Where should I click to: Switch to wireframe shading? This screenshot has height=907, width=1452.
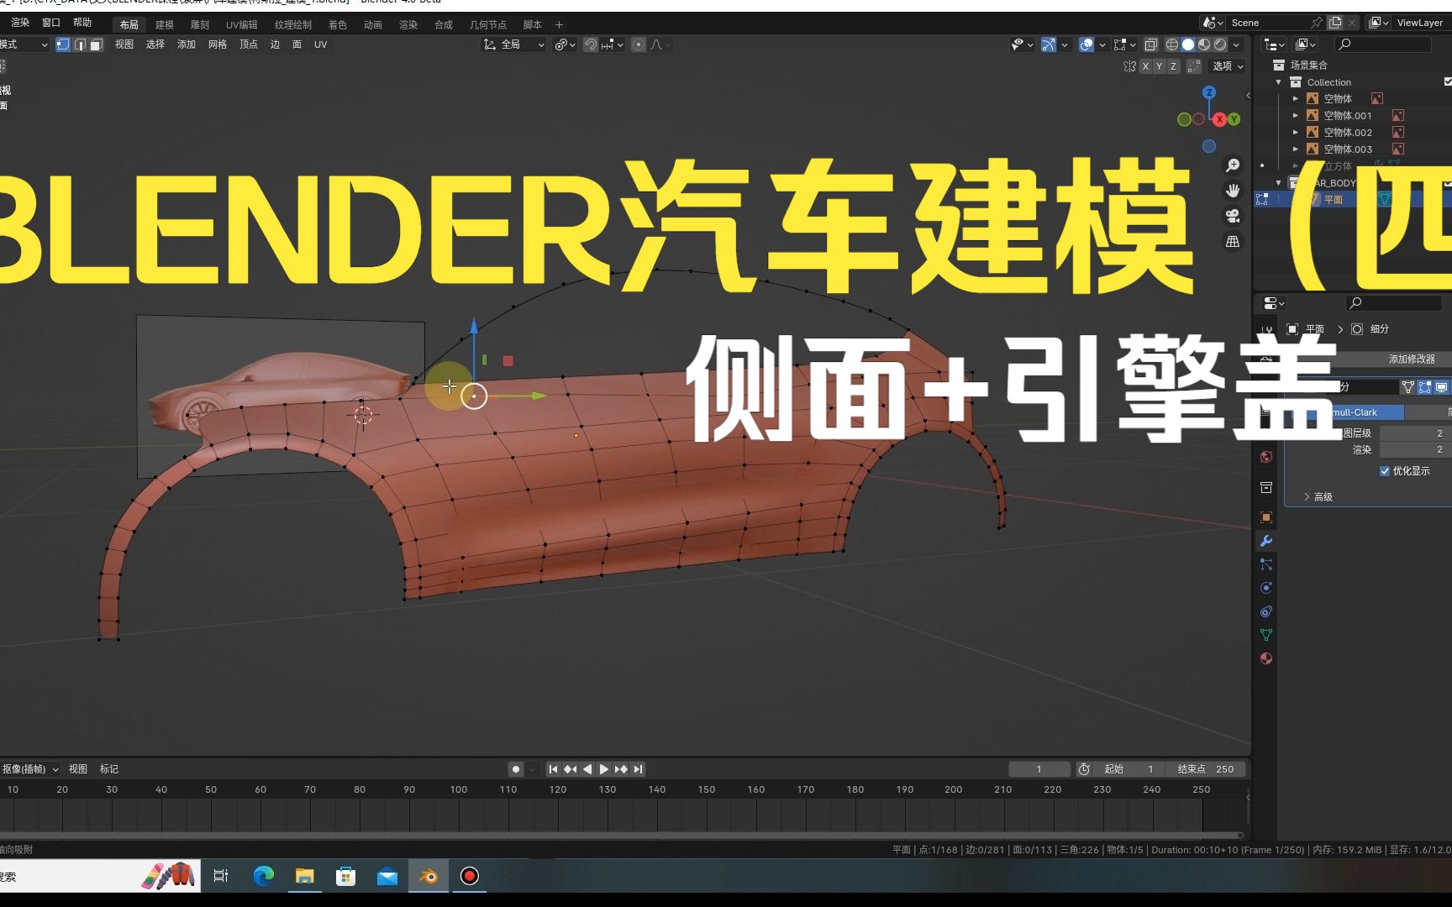[1172, 45]
